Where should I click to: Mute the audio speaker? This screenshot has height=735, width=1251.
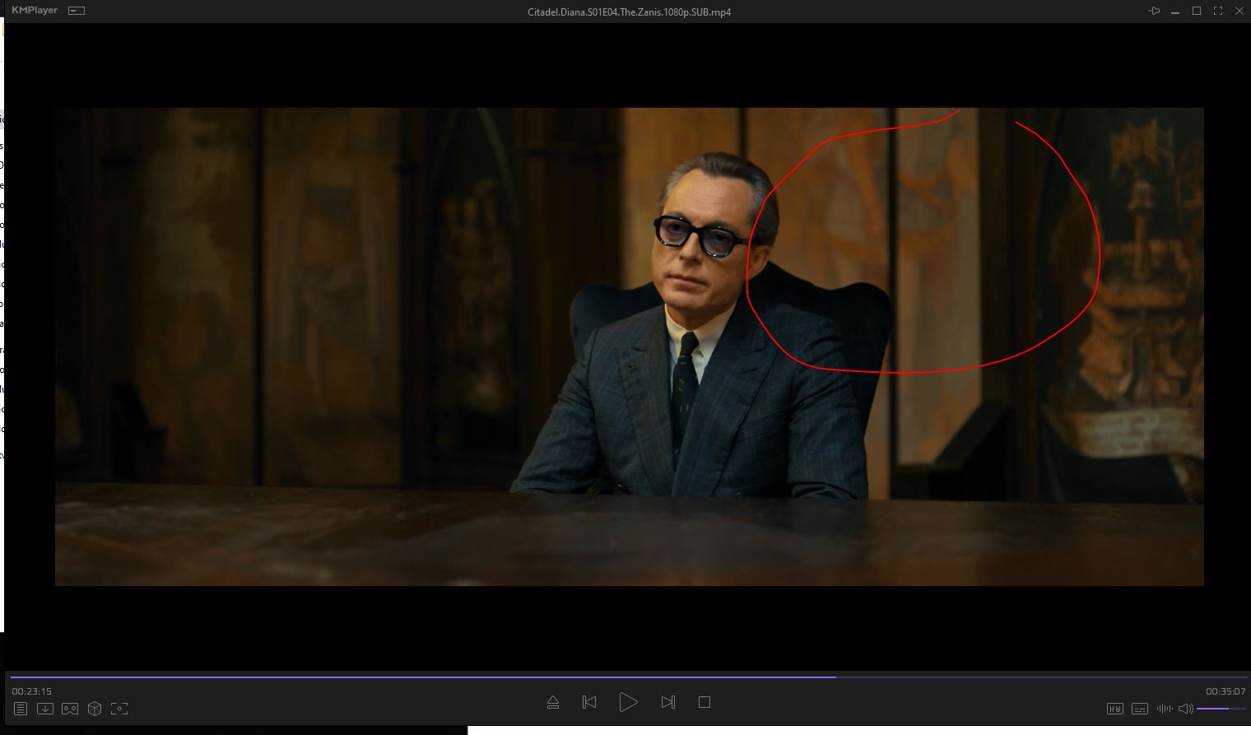pyautogui.click(x=1185, y=709)
